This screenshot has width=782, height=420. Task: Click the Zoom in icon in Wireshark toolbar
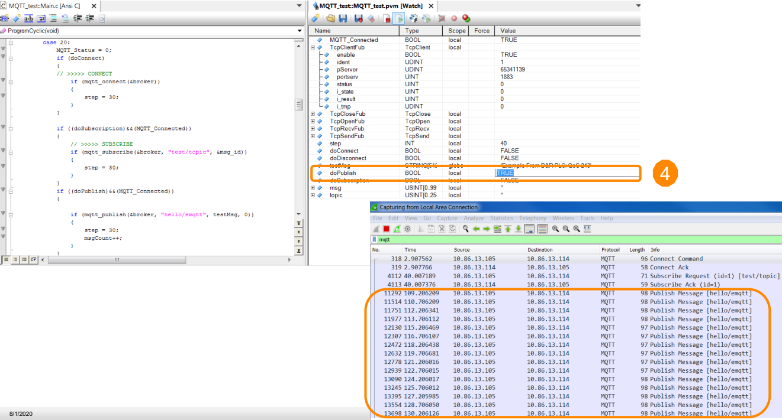click(555, 229)
